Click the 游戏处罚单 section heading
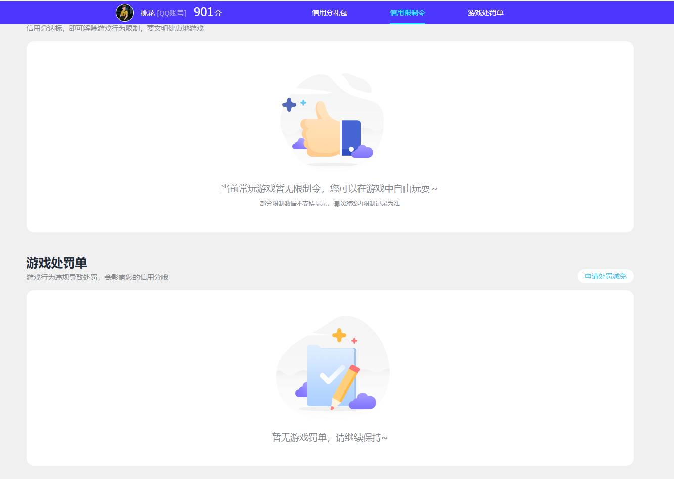The height and width of the screenshot is (479, 674). (56, 263)
